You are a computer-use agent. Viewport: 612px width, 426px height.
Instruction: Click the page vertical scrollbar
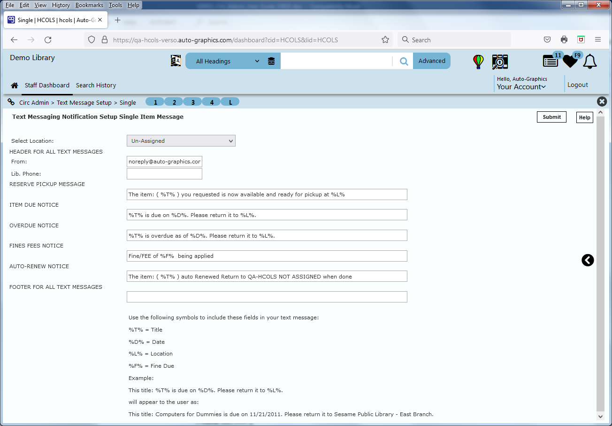600,263
